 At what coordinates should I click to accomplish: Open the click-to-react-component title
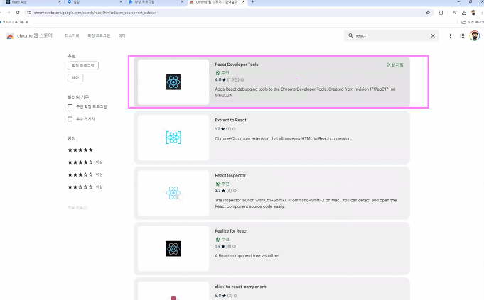[240, 287]
